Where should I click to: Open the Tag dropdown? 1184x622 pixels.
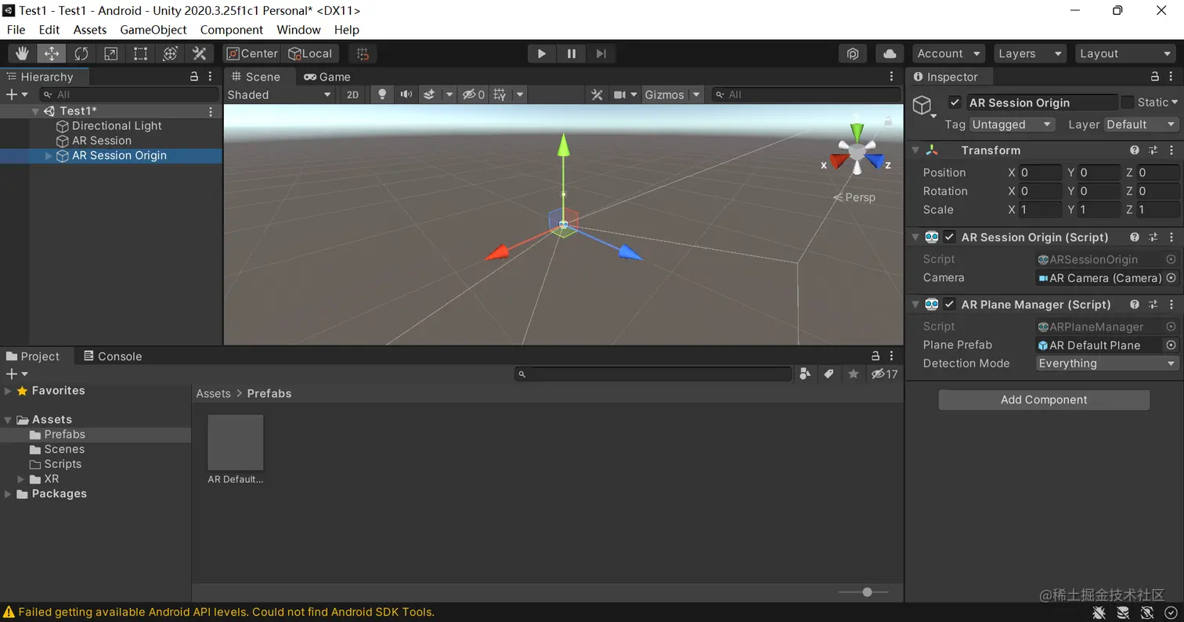point(1013,125)
